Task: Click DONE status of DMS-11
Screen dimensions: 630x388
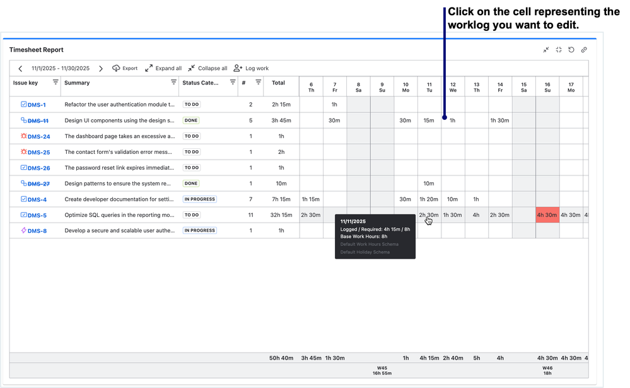Action: pyautogui.click(x=191, y=121)
